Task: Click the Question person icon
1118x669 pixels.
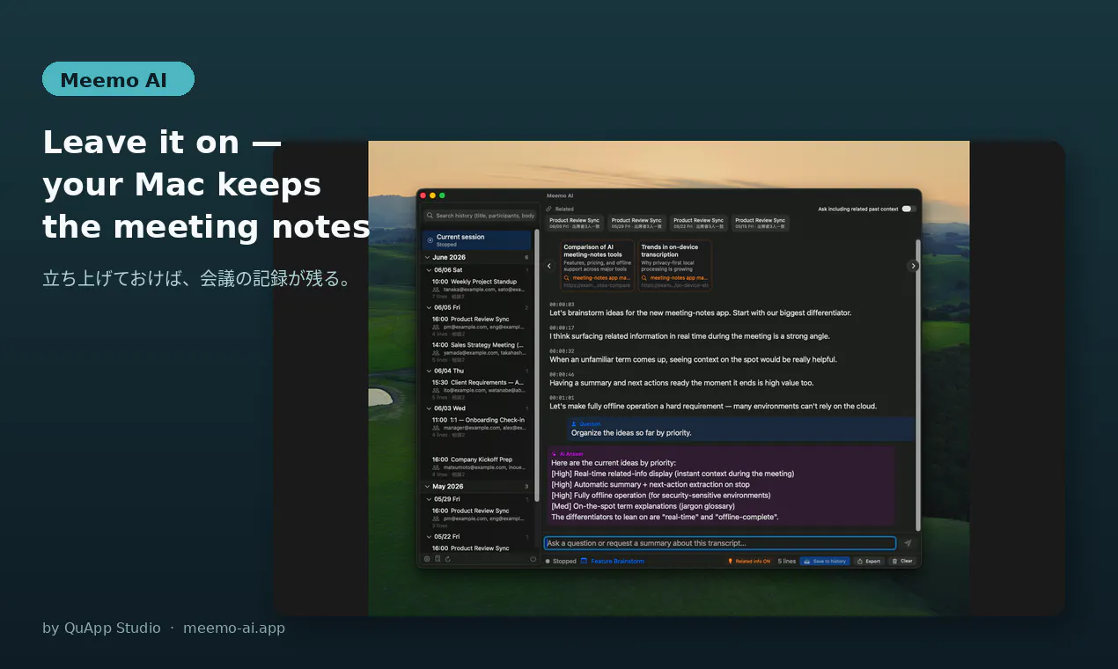Action: 574,424
